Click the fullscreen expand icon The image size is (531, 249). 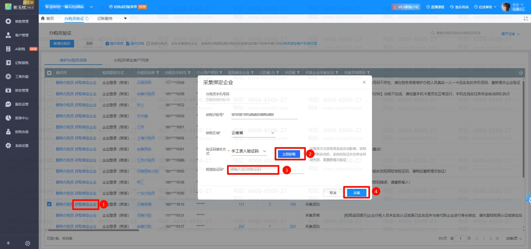pyautogui.click(x=525, y=18)
